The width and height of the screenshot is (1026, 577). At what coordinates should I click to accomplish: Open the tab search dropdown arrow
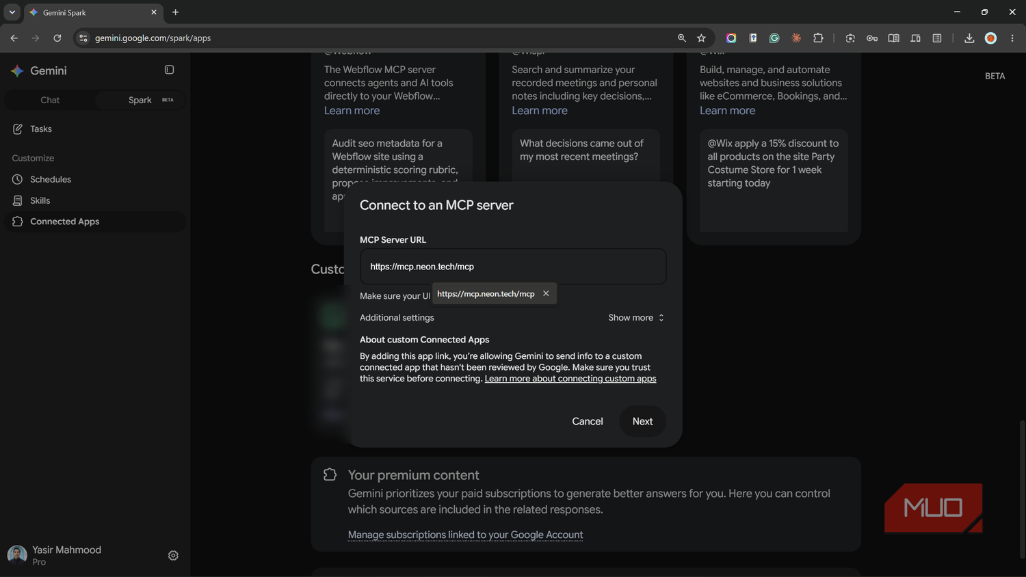pos(12,12)
